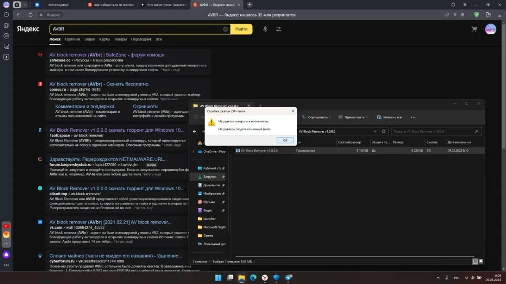
Task: Switch to 'Что такое троян Wacatac' tab
Action: coord(164,5)
